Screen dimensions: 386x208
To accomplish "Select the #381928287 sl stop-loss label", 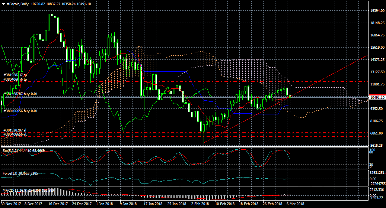I will tap(15, 130).
